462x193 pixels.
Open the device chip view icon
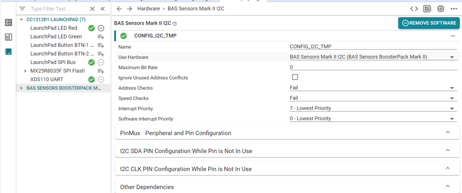pos(441,9)
